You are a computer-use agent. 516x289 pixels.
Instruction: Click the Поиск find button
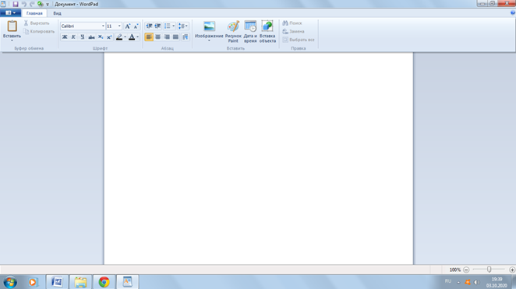pyautogui.click(x=292, y=23)
